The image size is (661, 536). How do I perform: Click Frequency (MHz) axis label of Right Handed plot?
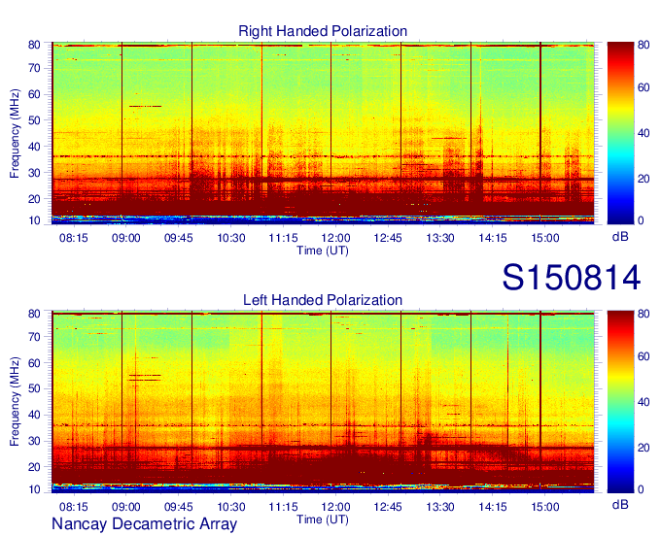pyautogui.click(x=15, y=133)
